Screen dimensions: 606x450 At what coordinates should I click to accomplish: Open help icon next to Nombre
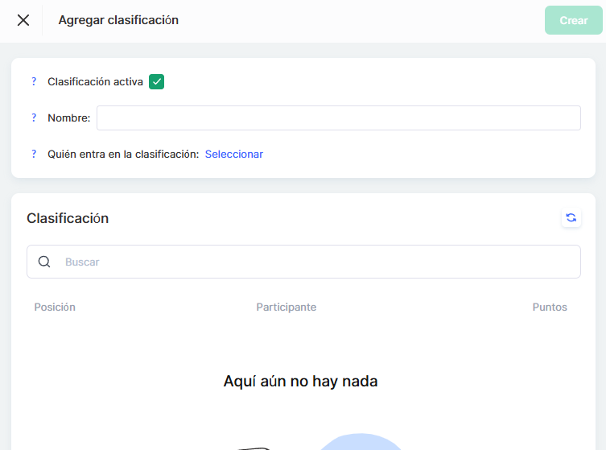[34, 118]
